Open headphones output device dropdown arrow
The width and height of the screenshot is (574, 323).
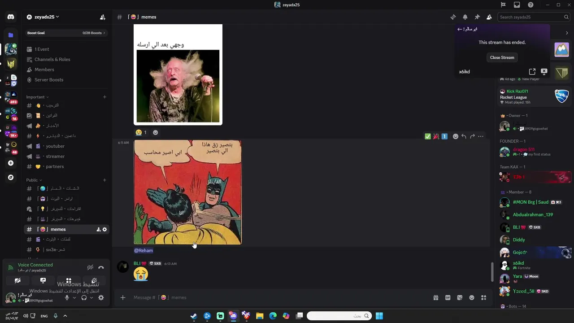pos(91,297)
